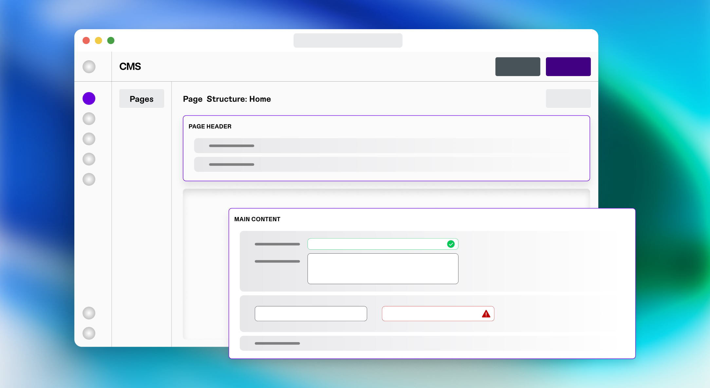
Task: Expand the bottom collapsed row in MAIN CONTENT
Action: point(426,343)
